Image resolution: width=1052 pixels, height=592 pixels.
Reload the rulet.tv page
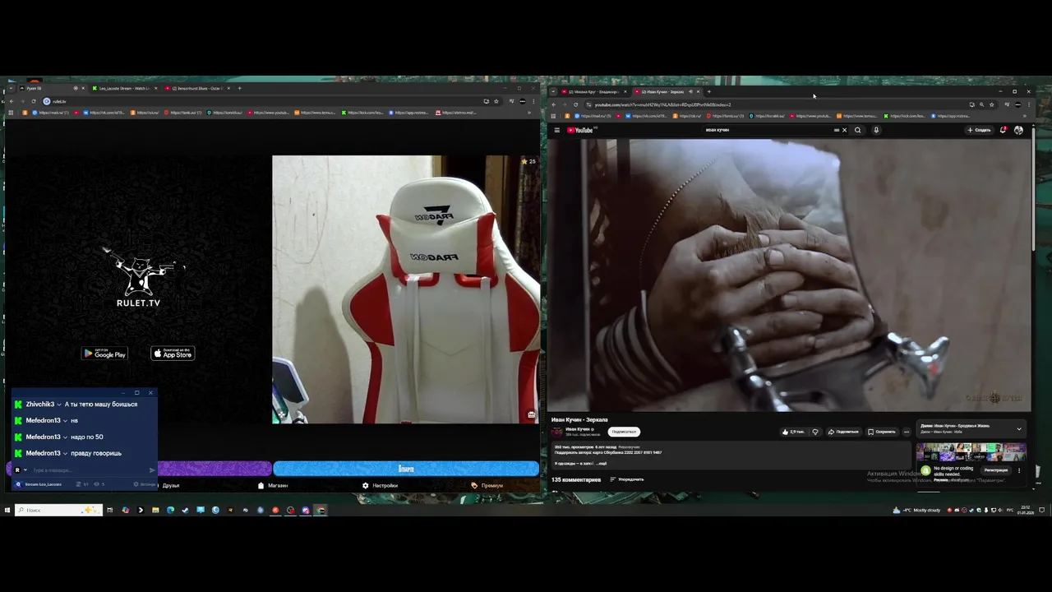(x=34, y=101)
